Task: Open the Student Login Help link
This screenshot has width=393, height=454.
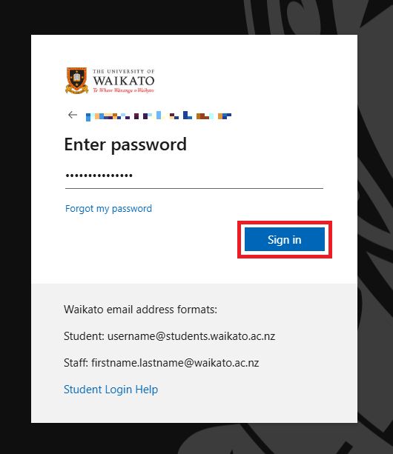Action: 110,390
